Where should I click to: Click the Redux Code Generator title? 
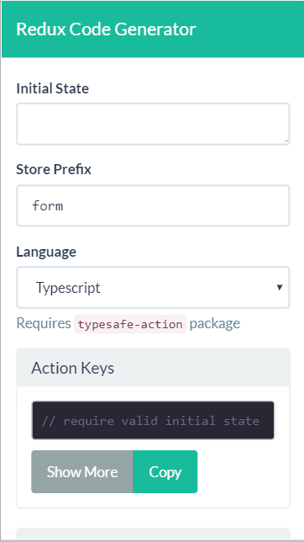point(106,29)
